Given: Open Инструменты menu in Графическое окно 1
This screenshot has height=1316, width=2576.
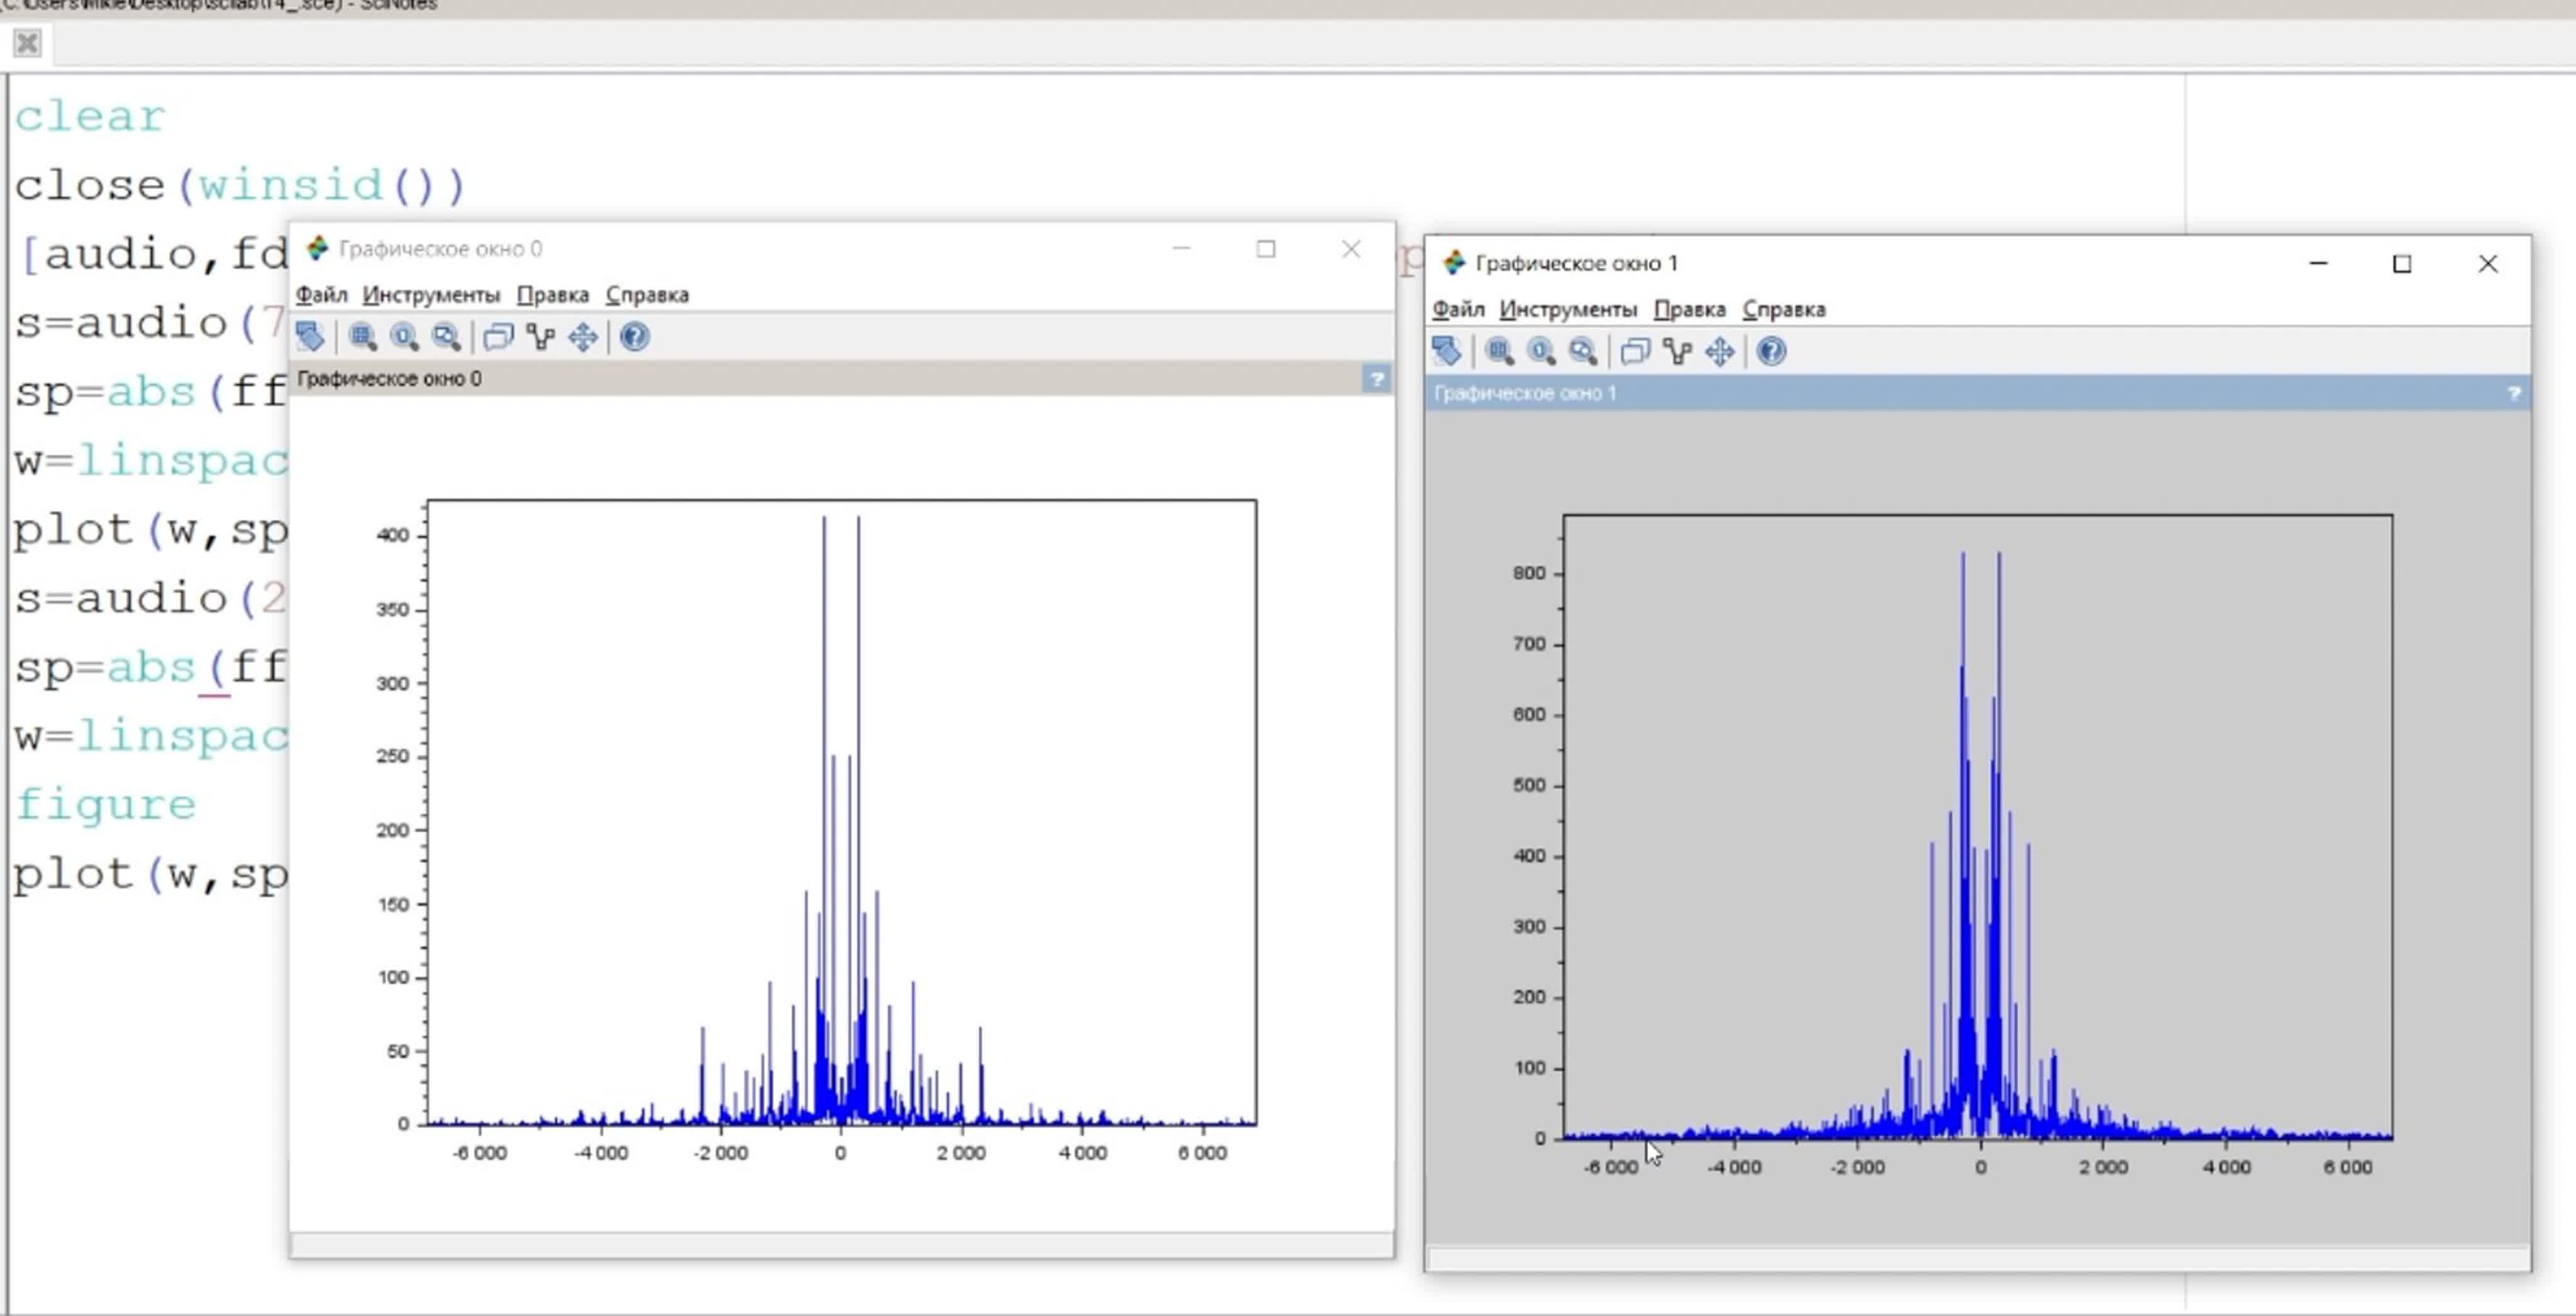Looking at the screenshot, I should (1568, 310).
